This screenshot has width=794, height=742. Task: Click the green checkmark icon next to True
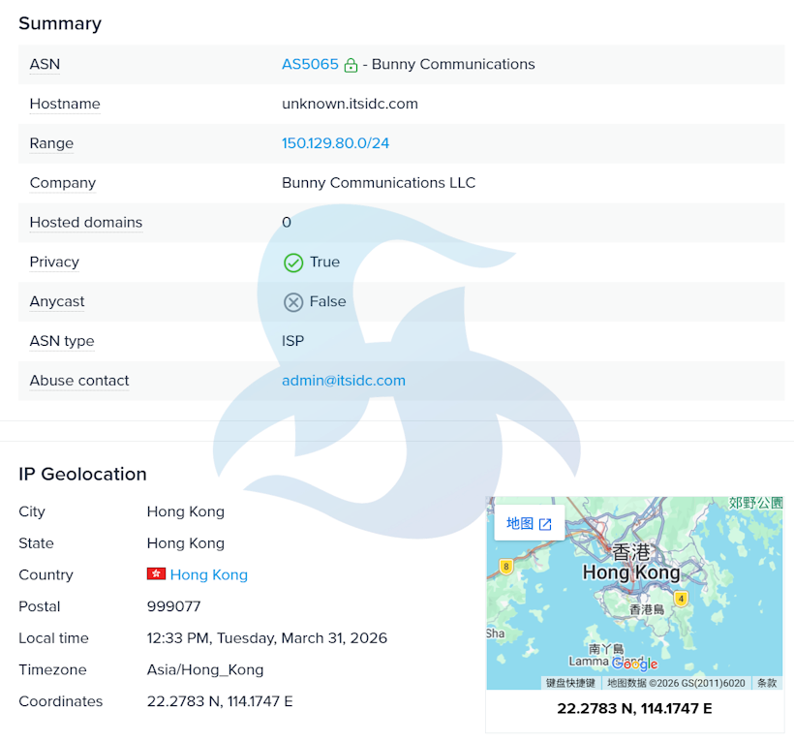coord(293,263)
